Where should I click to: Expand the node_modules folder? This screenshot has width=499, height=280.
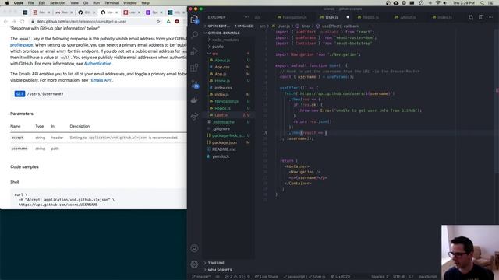tap(225, 40)
